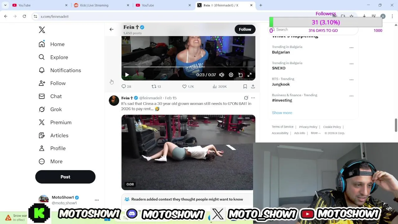Open the tab search dropdown arrow

[x=5, y=5]
